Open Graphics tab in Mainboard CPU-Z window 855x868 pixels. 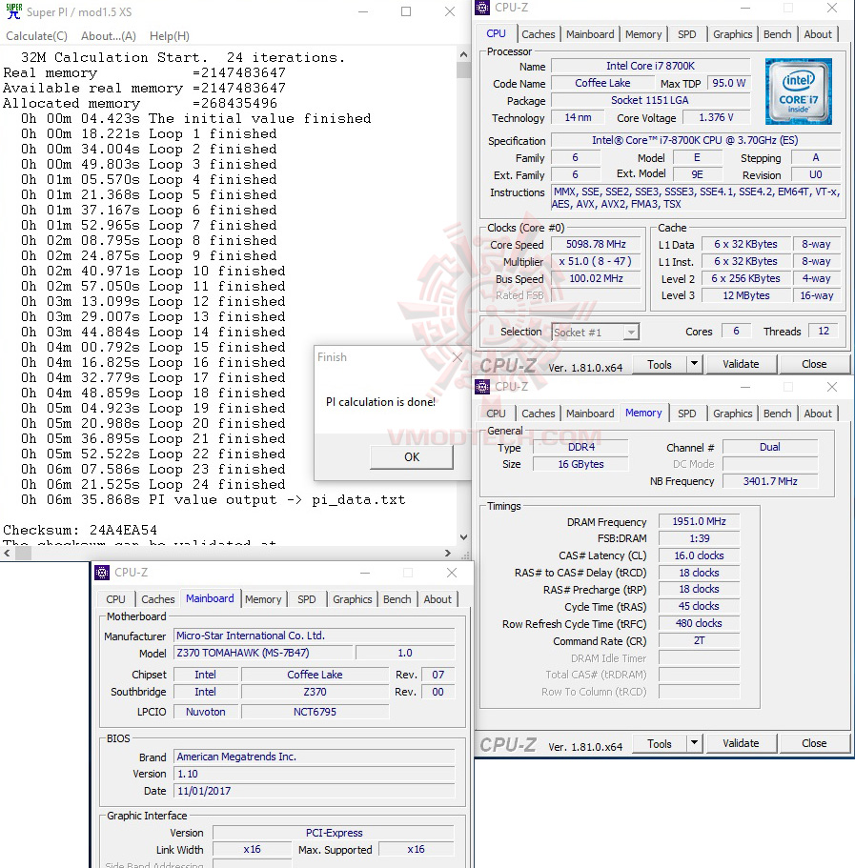pyautogui.click(x=352, y=599)
